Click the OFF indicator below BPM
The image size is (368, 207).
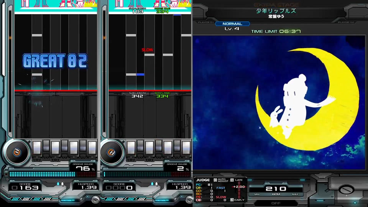pos(276,203)
